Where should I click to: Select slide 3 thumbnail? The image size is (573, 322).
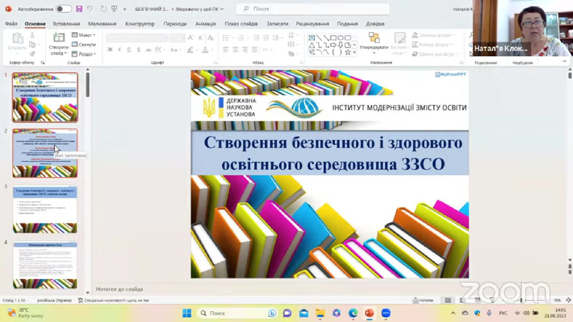[45, 209]
